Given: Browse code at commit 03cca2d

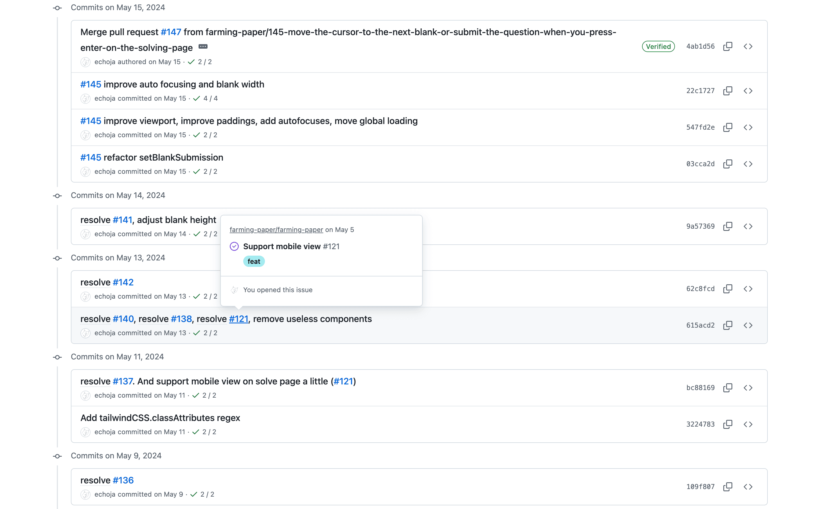Looking at the screenshot, I should point(748,164).
